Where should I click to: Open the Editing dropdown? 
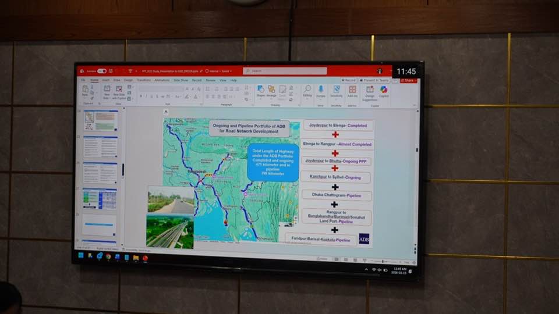[x=307, y=90]
